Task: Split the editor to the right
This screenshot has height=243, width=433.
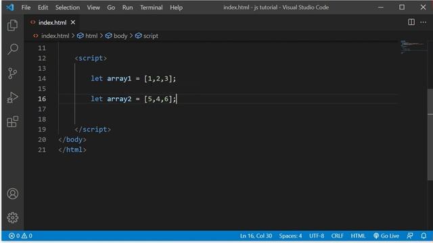Action: [x=411, y=22]
